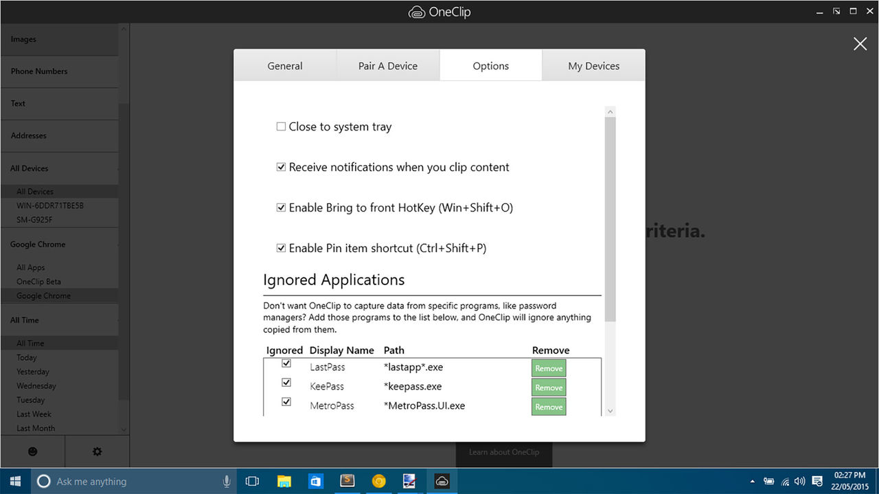Select the Options tab

click(491, 66)
